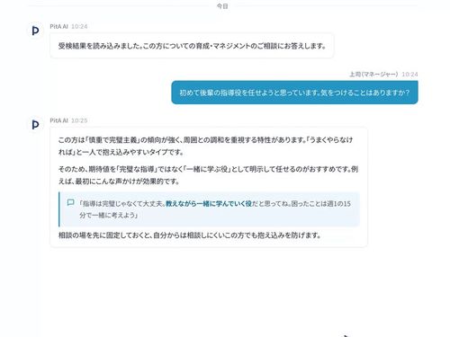Click the blue bubble "初めて後輩の指導役を任せよう…"
The height and width of the screenshot is (337, 450).
coord(294,93)
